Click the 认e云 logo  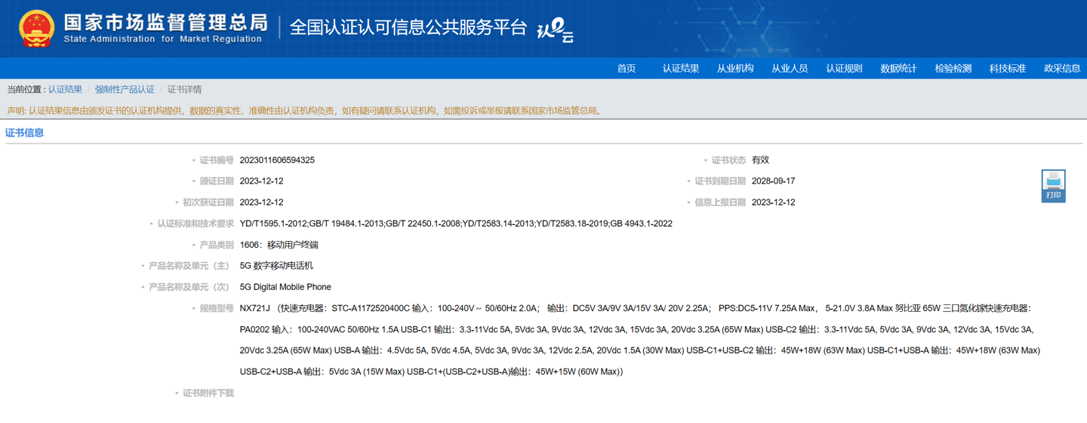point(555,29)
